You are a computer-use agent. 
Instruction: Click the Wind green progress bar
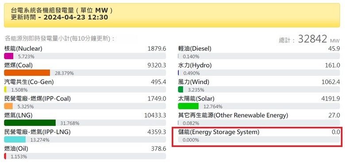click(x=180, y=89)
